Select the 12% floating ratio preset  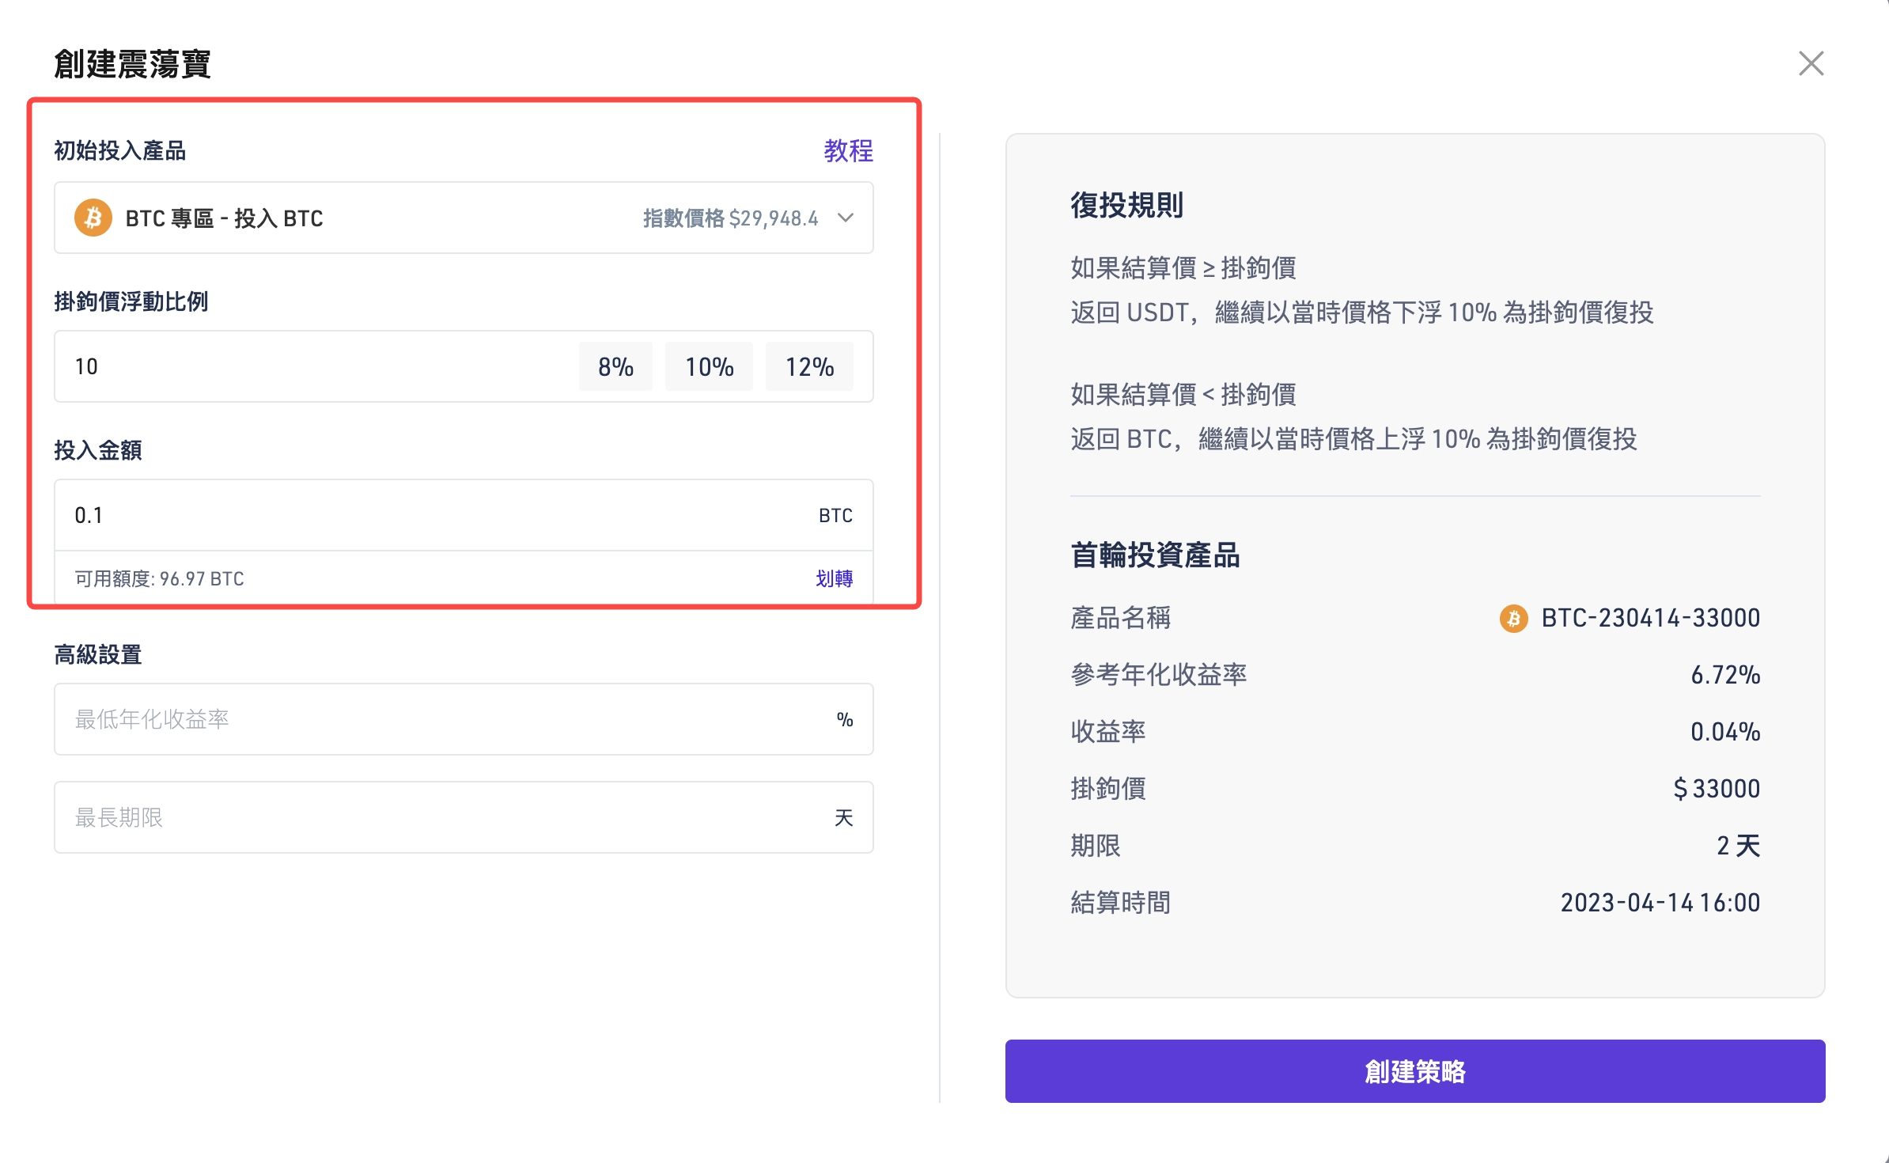[x=809, y=367]
